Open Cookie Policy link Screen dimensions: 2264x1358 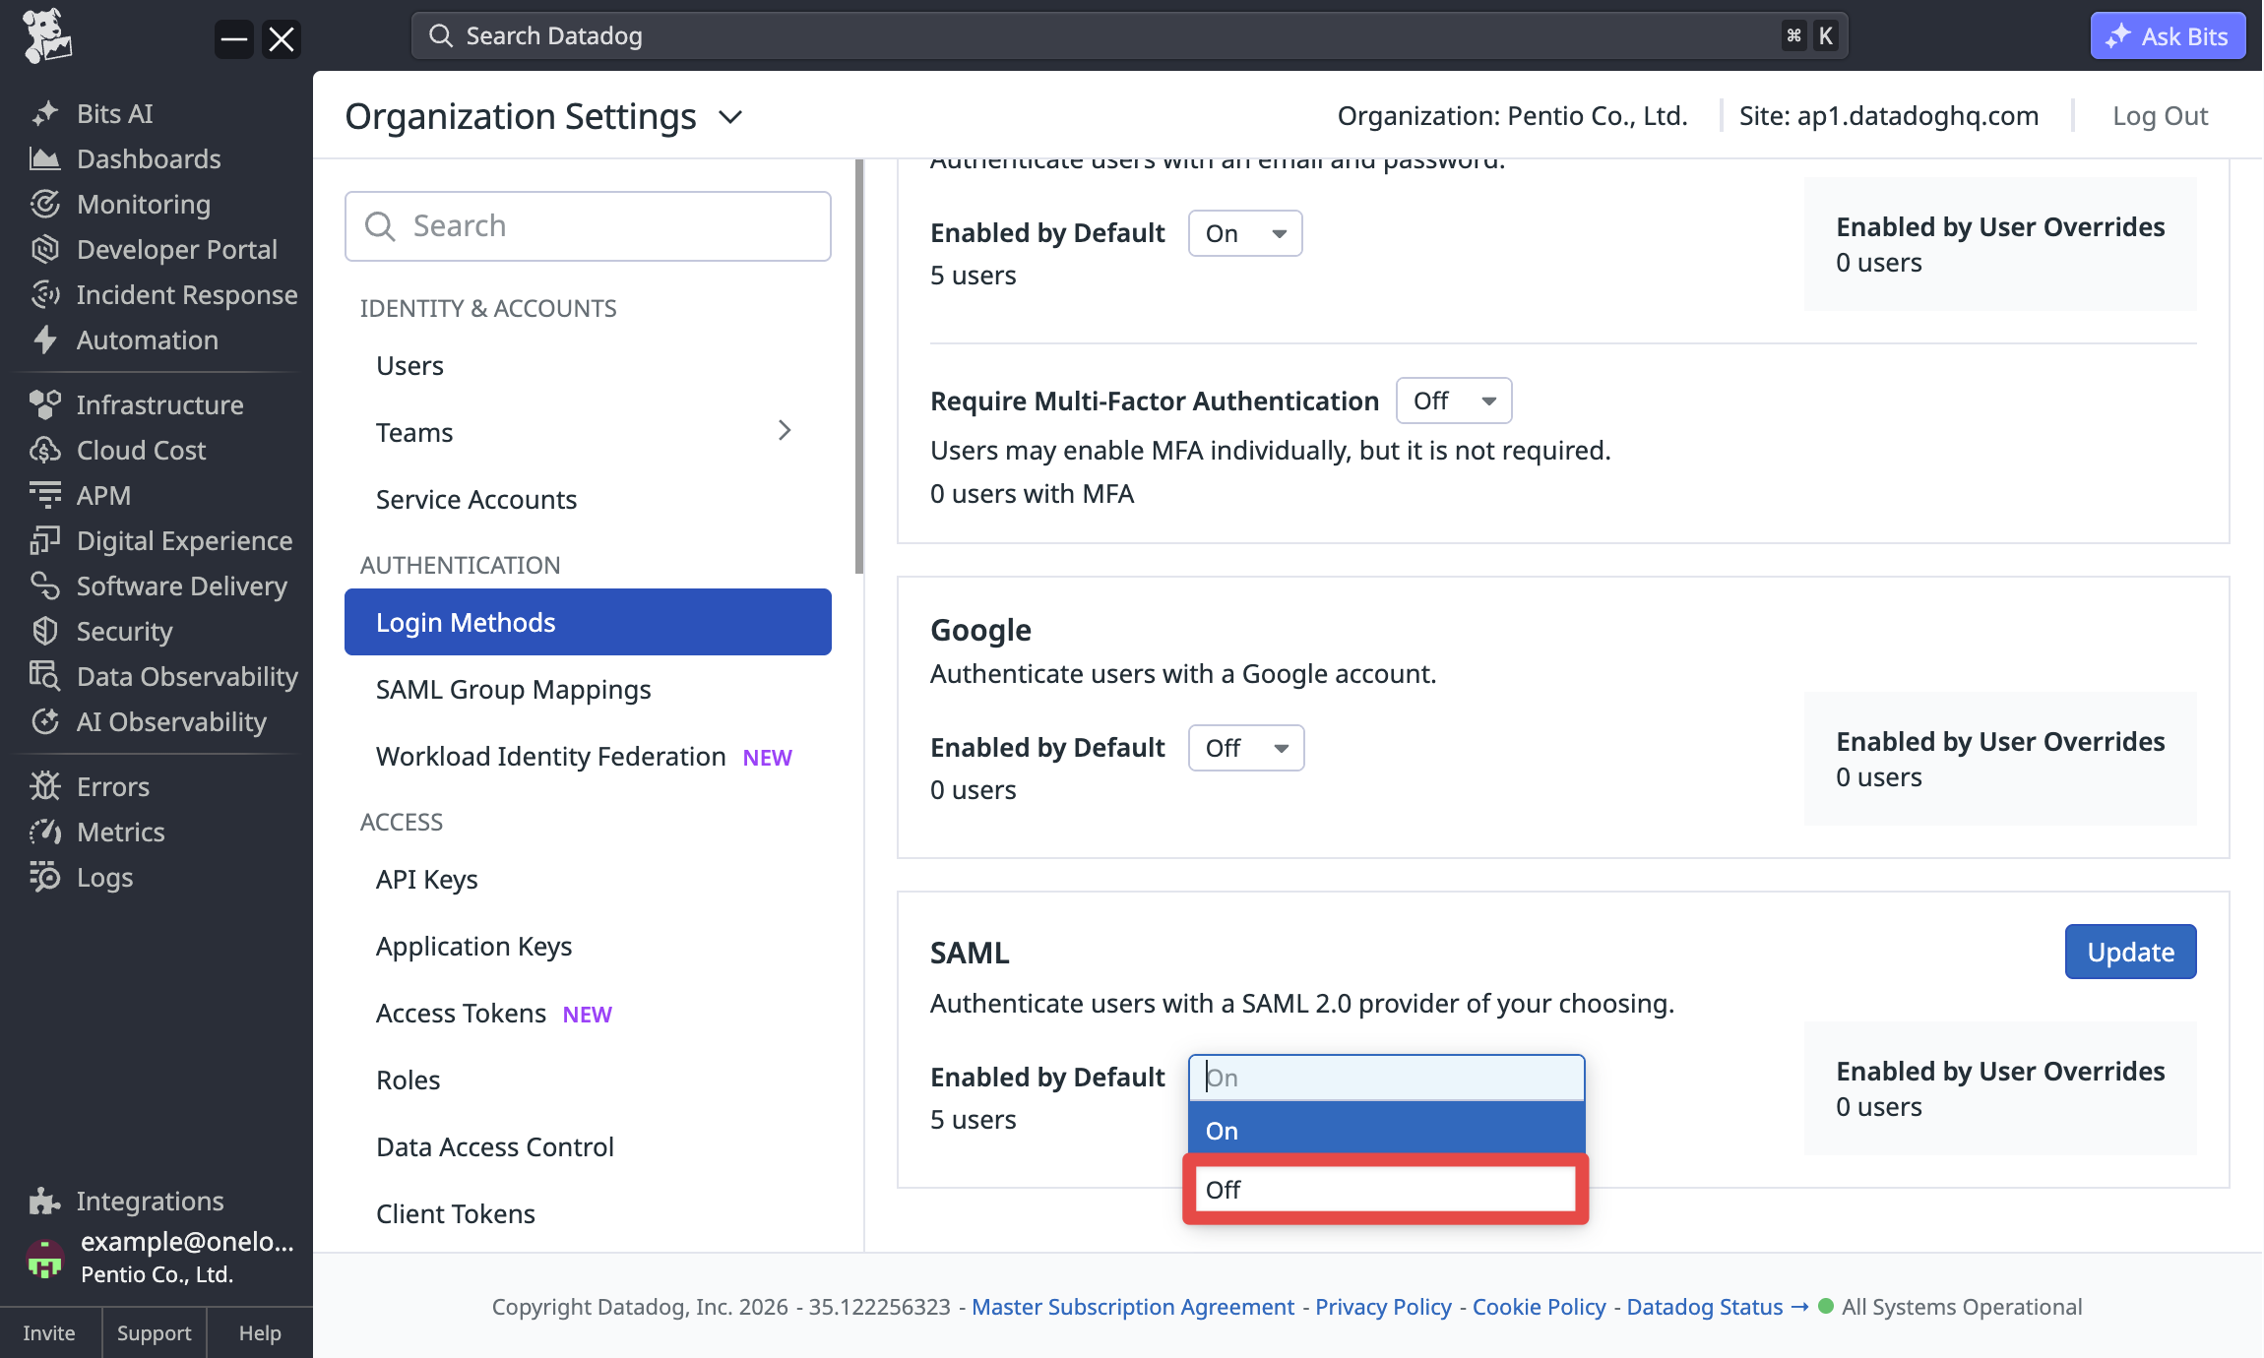point(1539,1307)
